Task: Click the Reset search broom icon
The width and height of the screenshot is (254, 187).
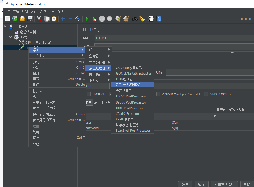Action: pos(142,19)
